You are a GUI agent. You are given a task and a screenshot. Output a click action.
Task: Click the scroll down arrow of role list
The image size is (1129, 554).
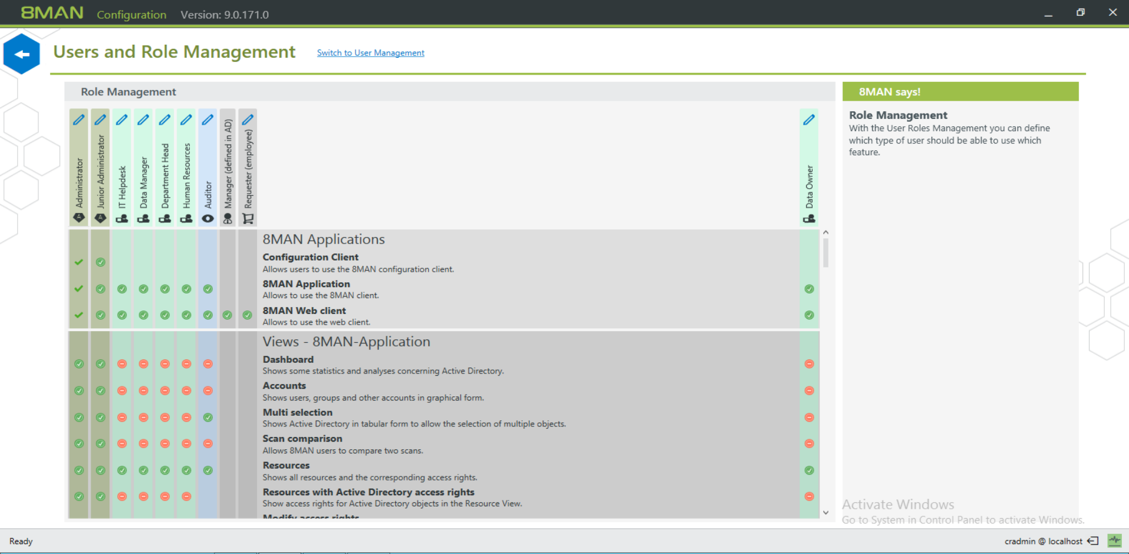pos(826,513)
